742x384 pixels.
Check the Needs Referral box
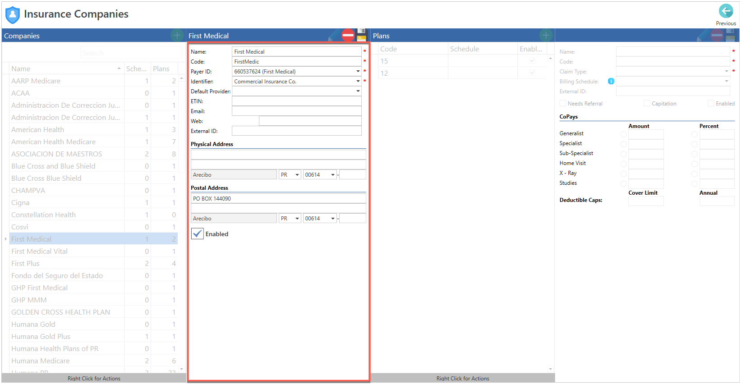[562, 103]
